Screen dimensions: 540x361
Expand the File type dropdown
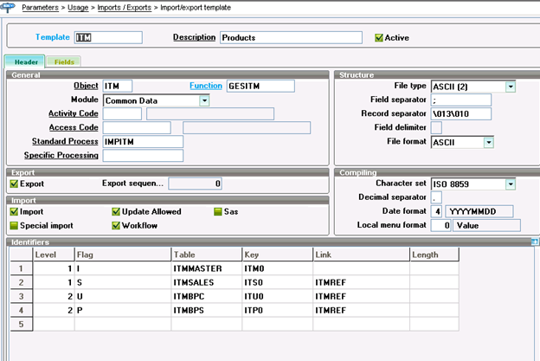click(511, 87)
